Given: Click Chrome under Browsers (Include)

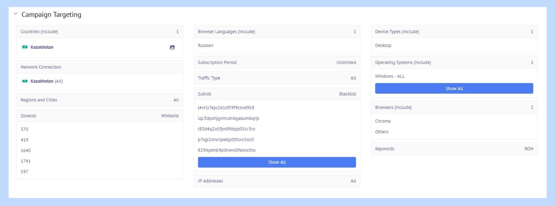Looking at the screenshot, I should click(x=383, y=121).
